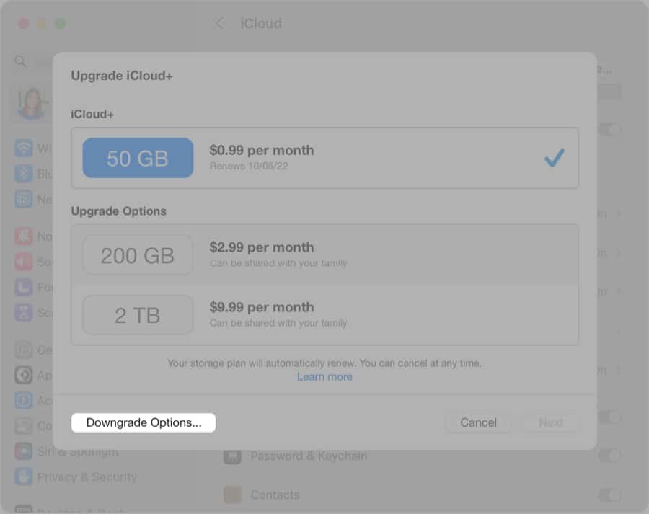Click the $0.99 per month text
The width and height of the screenshot is (649, 514).
pyautogui.click(x=262, y=150)
